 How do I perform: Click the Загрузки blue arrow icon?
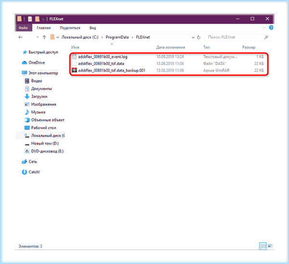pos(27,96)
